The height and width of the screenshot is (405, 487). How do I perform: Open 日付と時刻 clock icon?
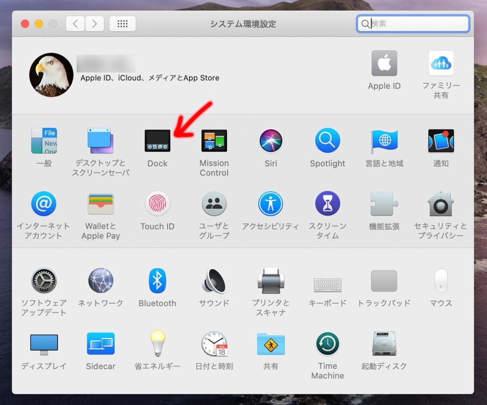click(214, 344)
